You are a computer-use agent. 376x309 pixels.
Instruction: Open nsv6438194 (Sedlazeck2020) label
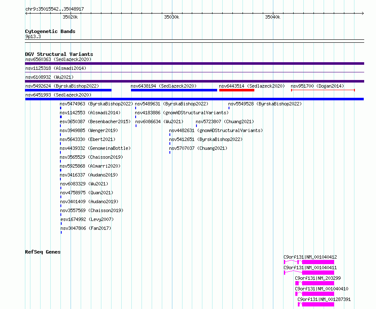click(163, 86)
